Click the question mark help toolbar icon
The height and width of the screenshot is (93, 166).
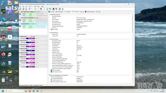[x=60, y=9]
